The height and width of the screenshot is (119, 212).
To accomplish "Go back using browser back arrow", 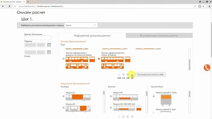I will 3,6.
